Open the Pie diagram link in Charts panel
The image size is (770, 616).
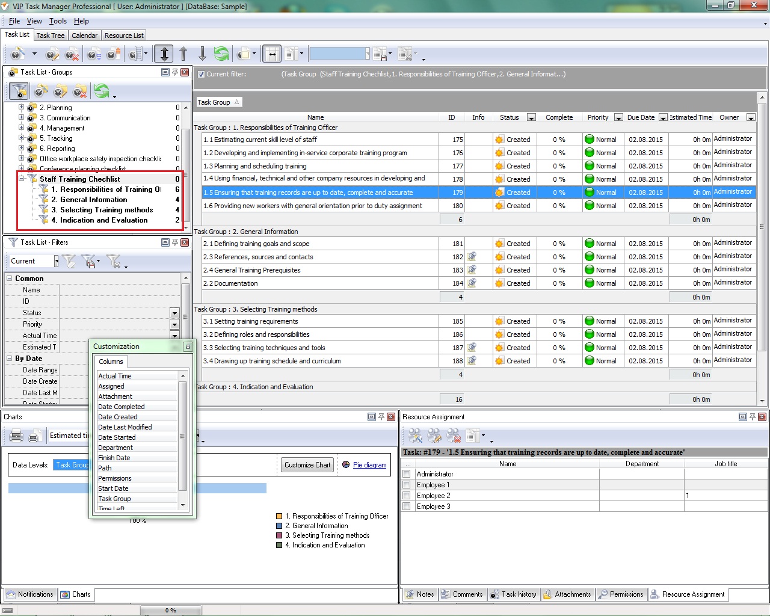coord(369,464)
